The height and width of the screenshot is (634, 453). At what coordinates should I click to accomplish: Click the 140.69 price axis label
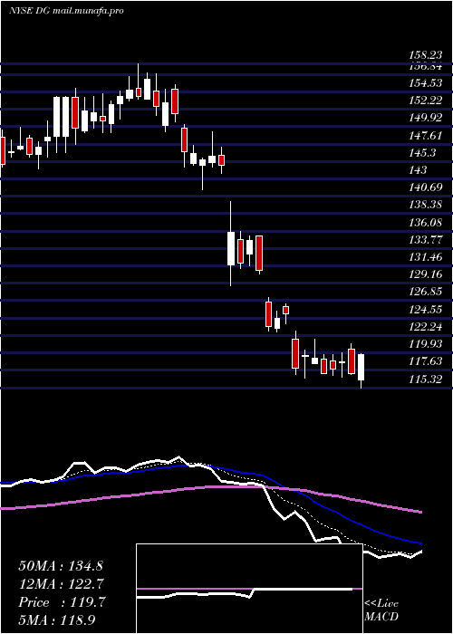[x=424, y=187]
